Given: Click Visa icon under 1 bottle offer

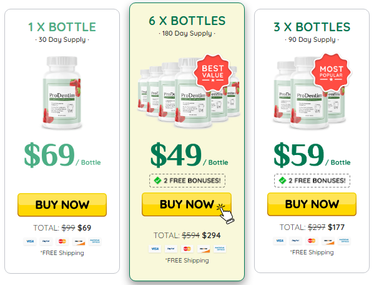Looking at the screenshot, I should pos(30,241).
